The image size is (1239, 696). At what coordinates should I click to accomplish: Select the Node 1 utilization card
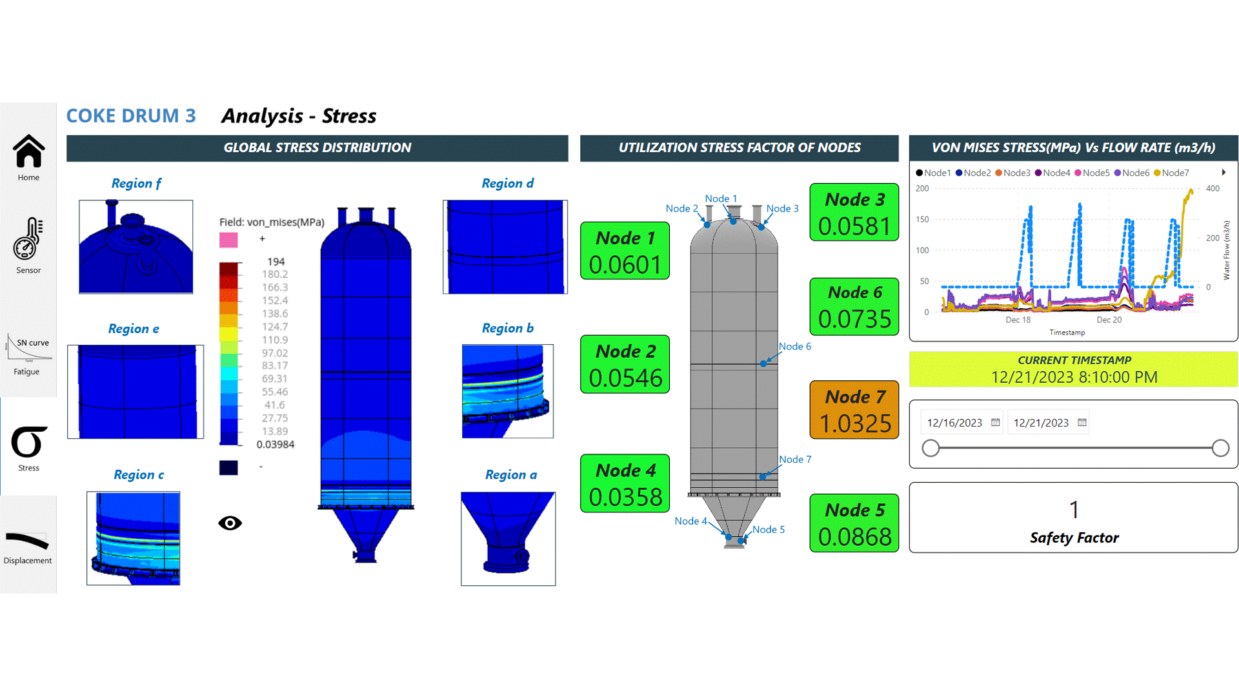[x=625, y=251]
